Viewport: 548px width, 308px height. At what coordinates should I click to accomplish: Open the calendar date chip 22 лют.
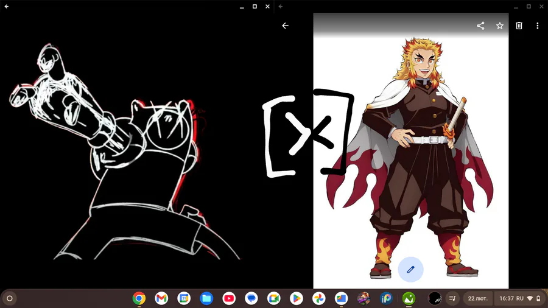pos(478,298)
